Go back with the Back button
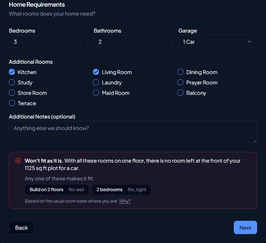 tap(21, 227)
